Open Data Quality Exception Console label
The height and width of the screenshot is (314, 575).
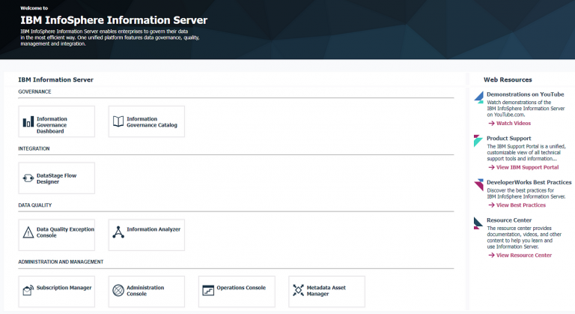tap(65, 232)
